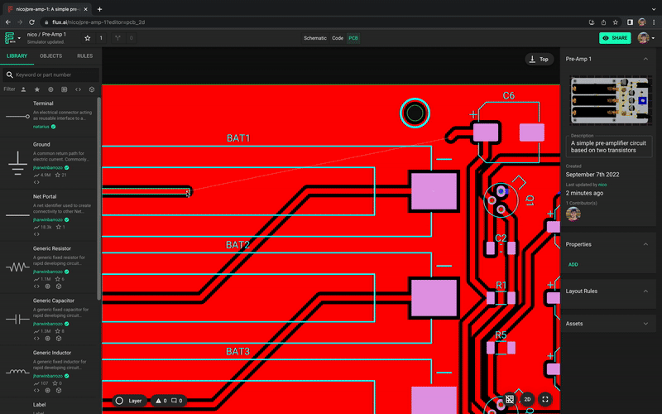This screenshot has width=662, height=414.
Task: Click the fork project icon
Action: click(118, 38)
